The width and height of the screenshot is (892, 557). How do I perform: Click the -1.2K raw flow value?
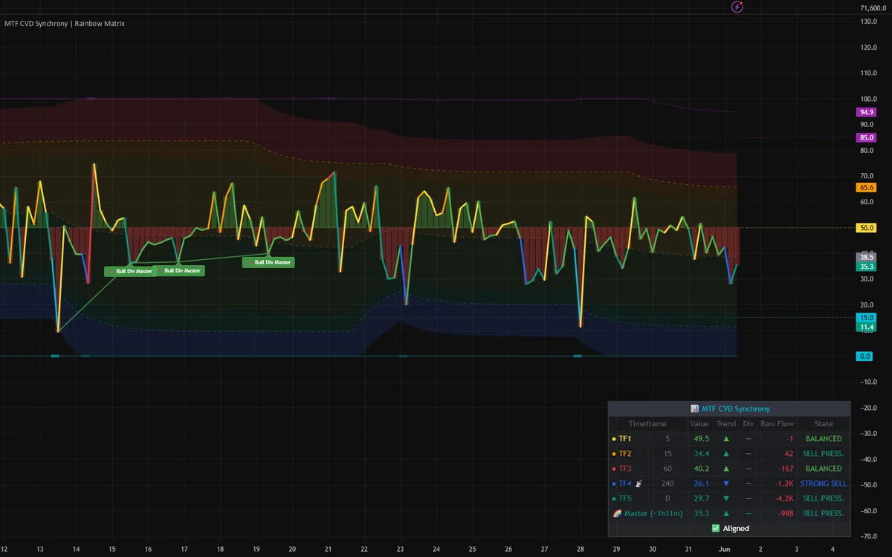click(784, 483)
